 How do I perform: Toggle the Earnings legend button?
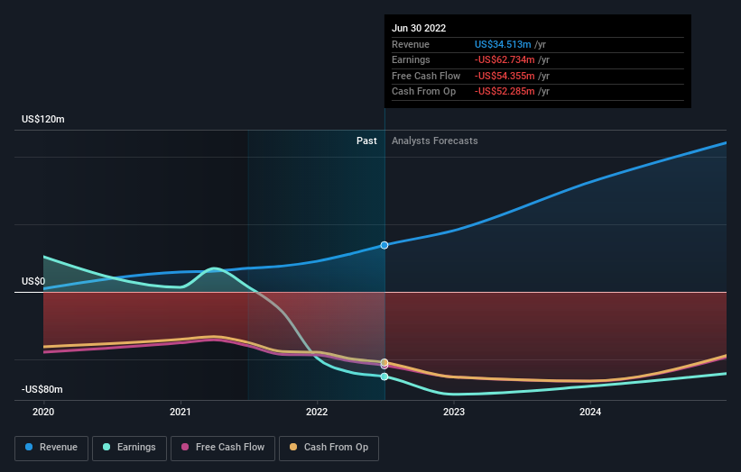(129, 448)
